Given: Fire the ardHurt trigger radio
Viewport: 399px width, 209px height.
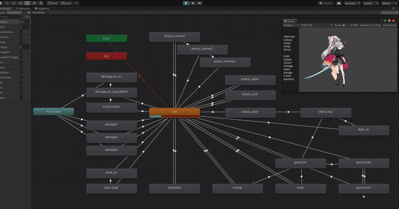Looking at the screenshot, I should (21, 72).
